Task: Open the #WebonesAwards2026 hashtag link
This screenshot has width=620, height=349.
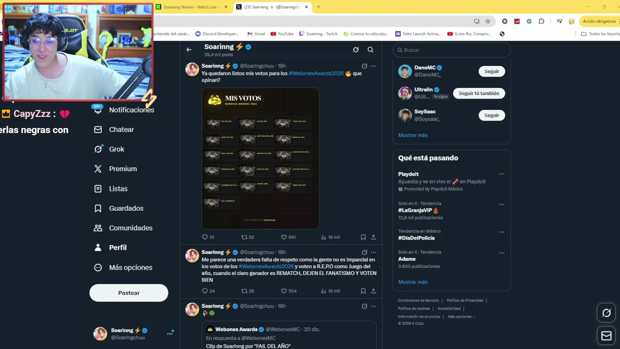Action: pyautogui.click(x=316, y=73)
